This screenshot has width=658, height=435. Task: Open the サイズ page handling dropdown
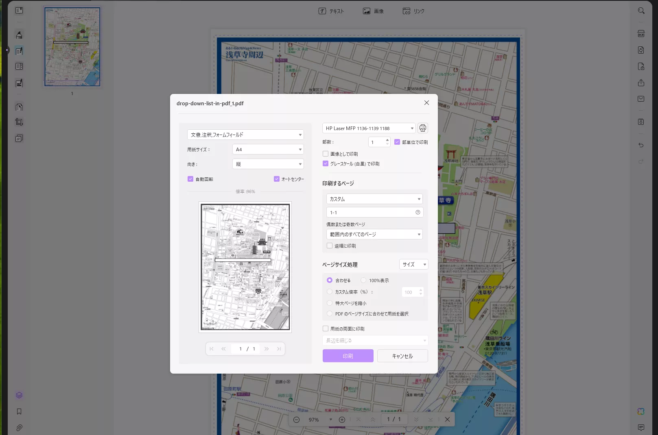[x=414, y=264]
